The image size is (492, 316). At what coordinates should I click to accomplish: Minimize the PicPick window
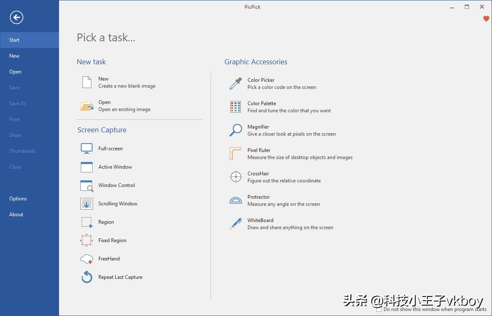click(x=452, y=7)
